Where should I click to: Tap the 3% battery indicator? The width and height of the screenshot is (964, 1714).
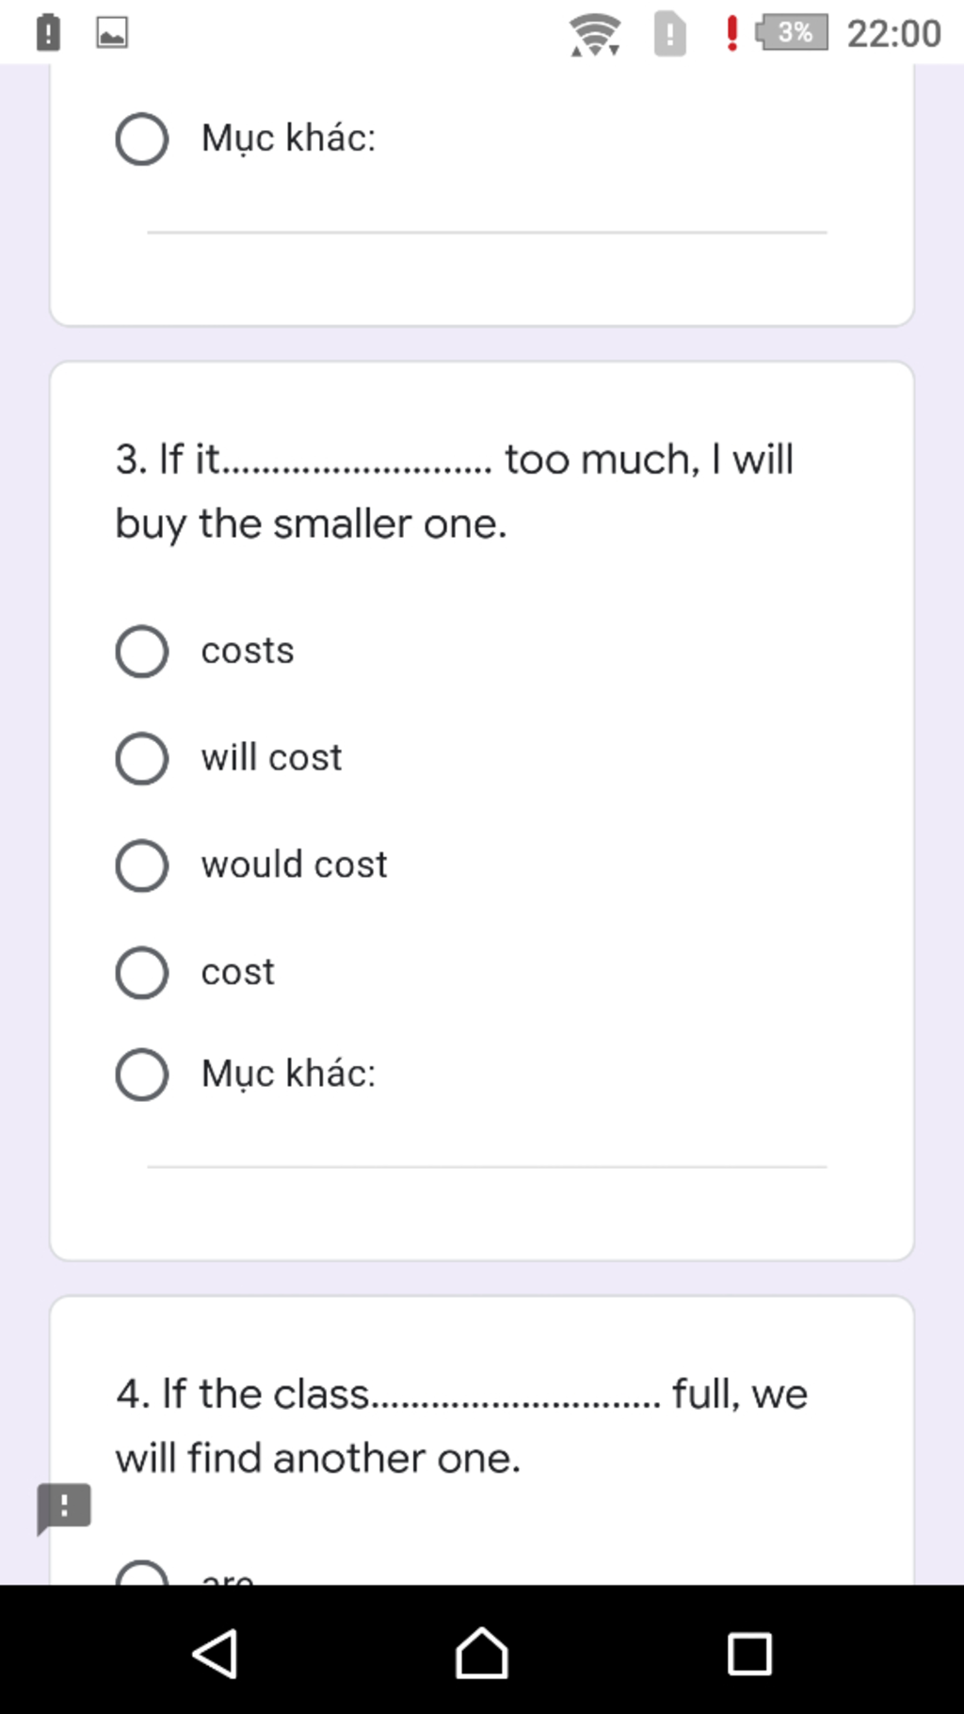tap(792, 33)
